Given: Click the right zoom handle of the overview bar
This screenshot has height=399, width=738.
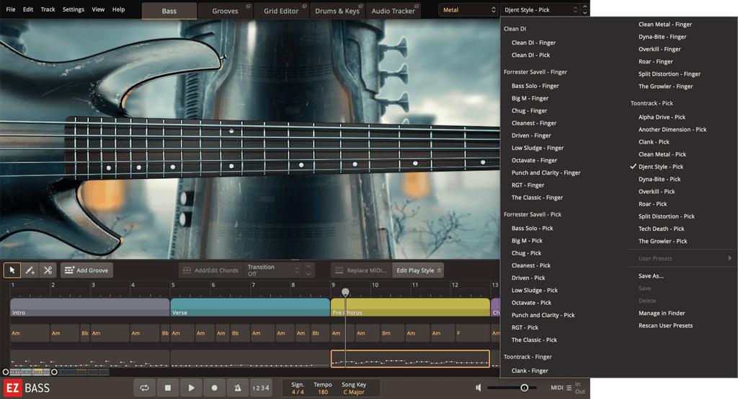Looking at the screenshot, I should coord(54,372).
